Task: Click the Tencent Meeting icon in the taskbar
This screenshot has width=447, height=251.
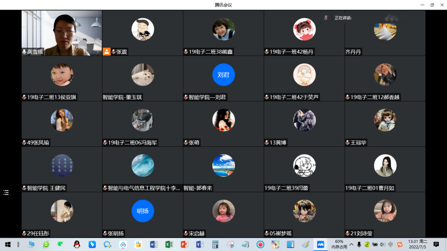Action: pos(321,245)
